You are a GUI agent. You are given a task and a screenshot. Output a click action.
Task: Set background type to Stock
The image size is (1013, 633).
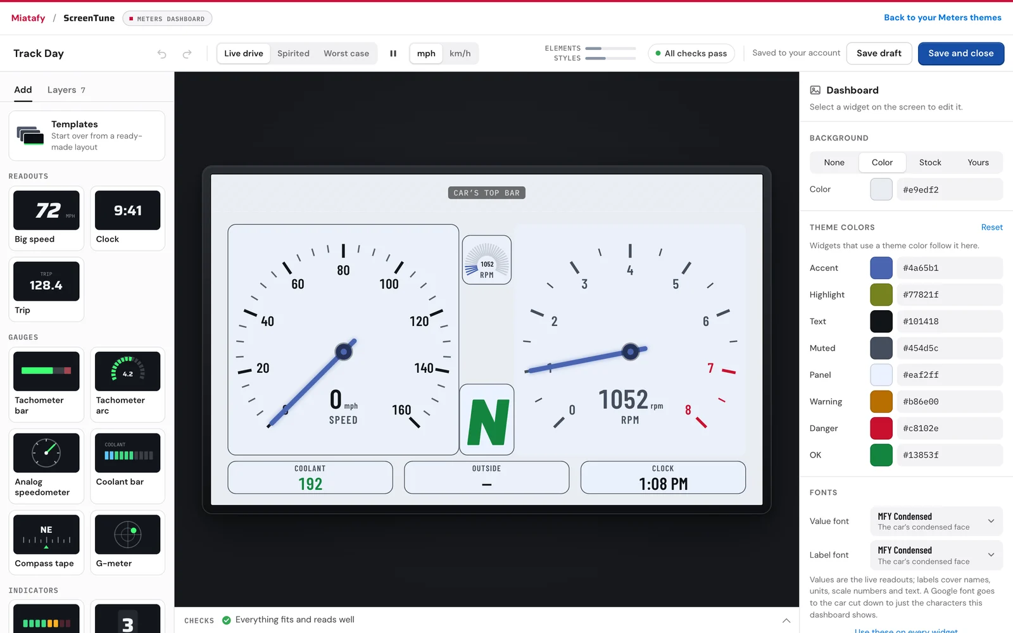930,163
